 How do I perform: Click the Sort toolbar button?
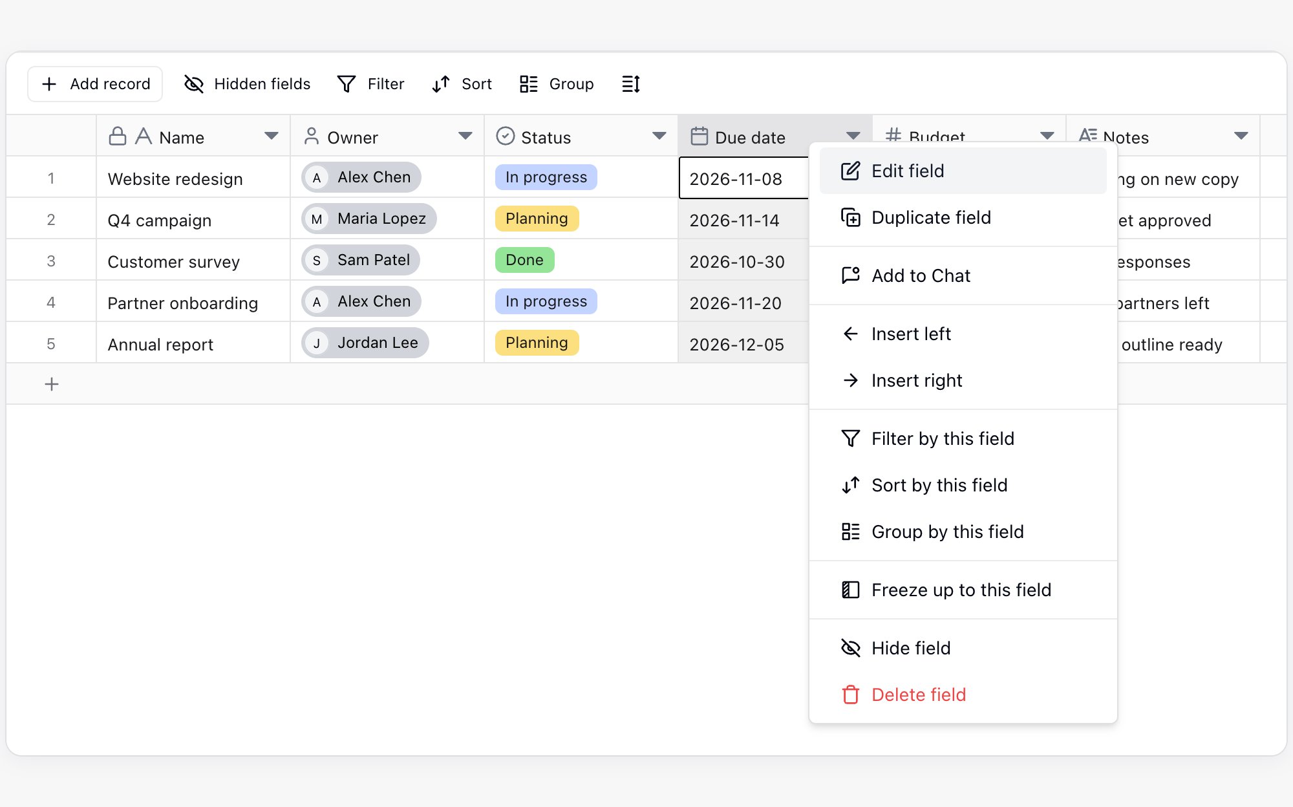(462, 84)
